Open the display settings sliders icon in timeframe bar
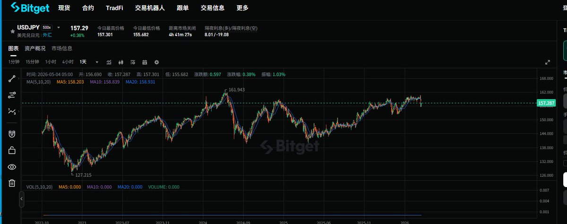Image resolution: width=567 pixels, height=224 pixels. [x=133, y=62]
